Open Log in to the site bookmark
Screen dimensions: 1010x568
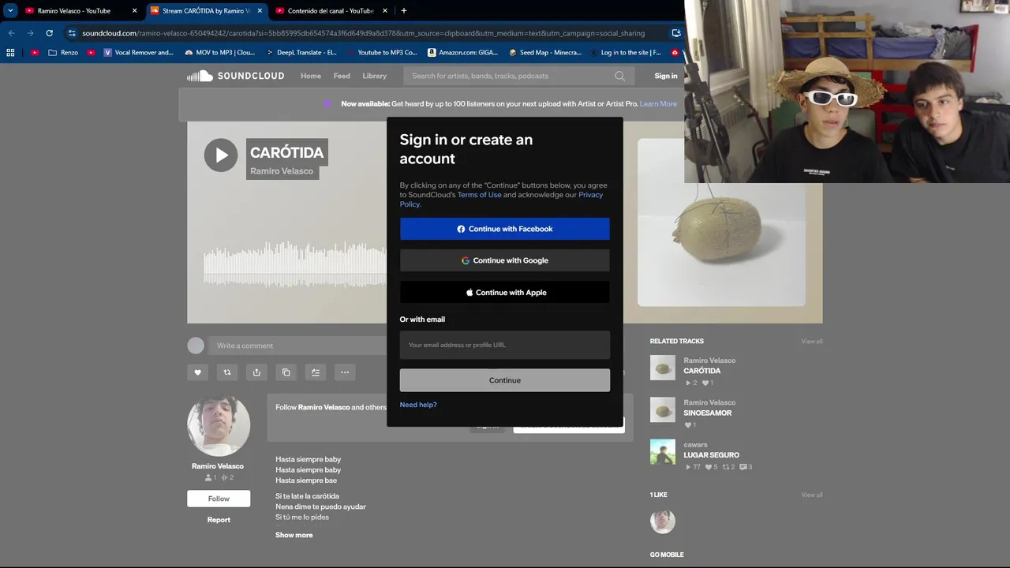click(626, 53)
